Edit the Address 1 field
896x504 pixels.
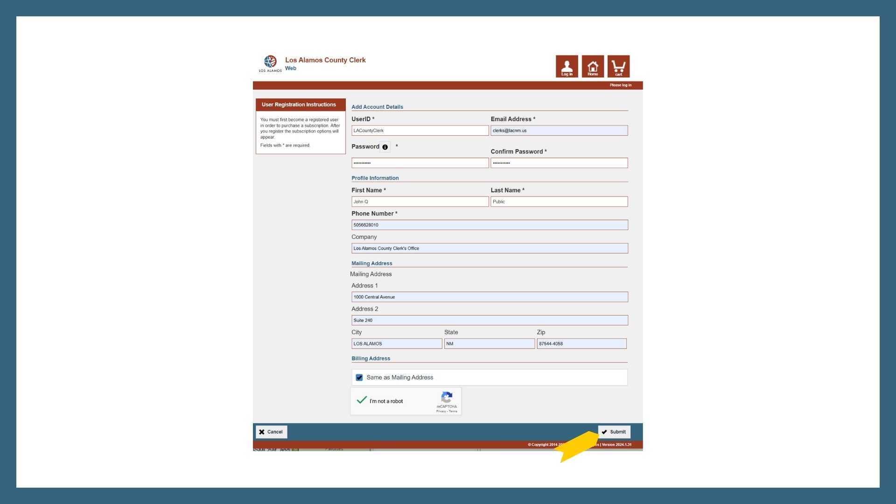coord(490,297)
